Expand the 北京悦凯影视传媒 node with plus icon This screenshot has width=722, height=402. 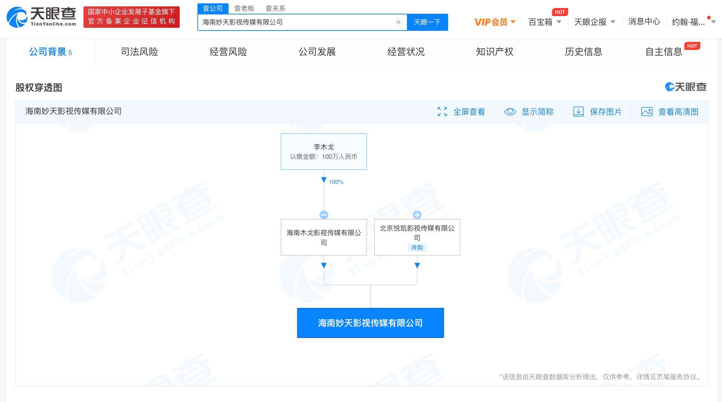coord(417,215)
